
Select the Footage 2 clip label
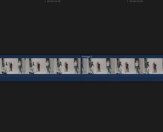(x=87, y=57)
